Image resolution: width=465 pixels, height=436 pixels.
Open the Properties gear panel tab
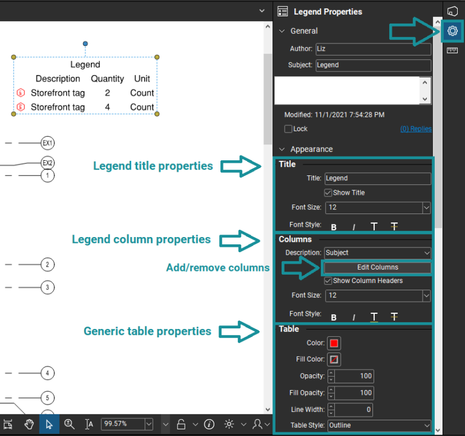452,31
